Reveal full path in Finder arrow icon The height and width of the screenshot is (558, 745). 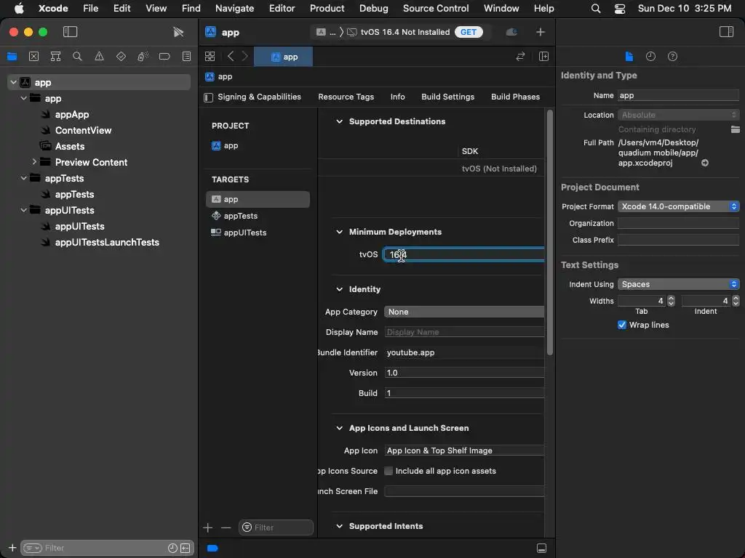pyautogui.click(x=704, y=163)
